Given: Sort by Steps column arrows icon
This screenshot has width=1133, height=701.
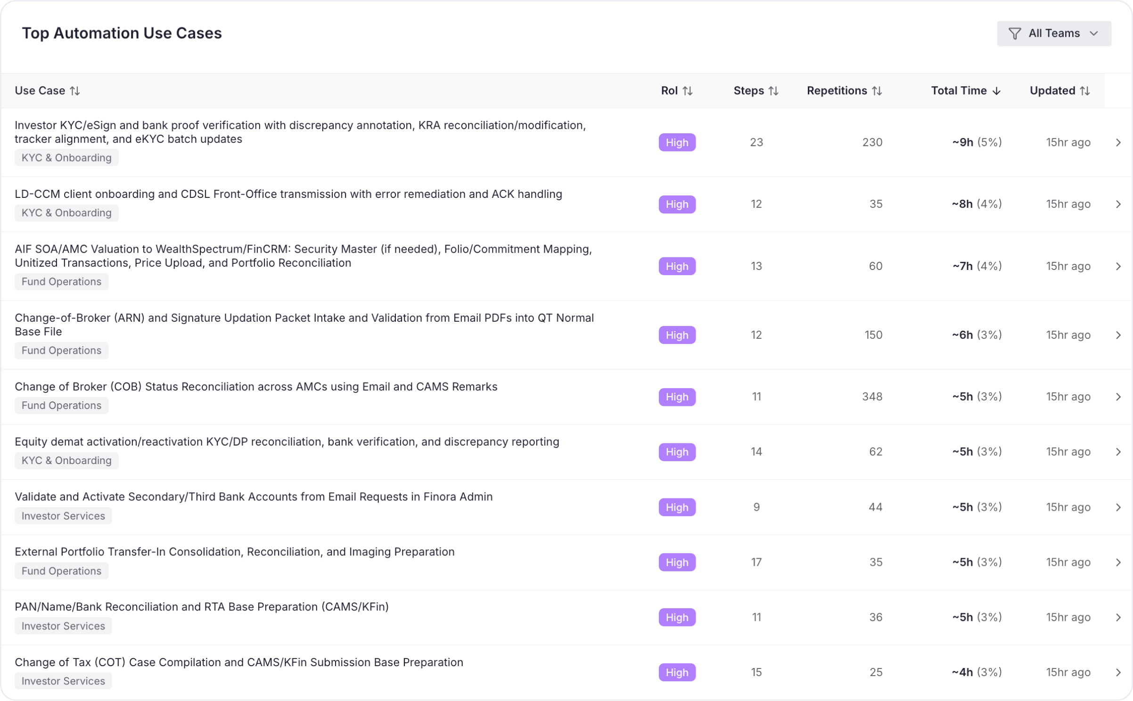Looking at the screenshot, I should point(773,91).
